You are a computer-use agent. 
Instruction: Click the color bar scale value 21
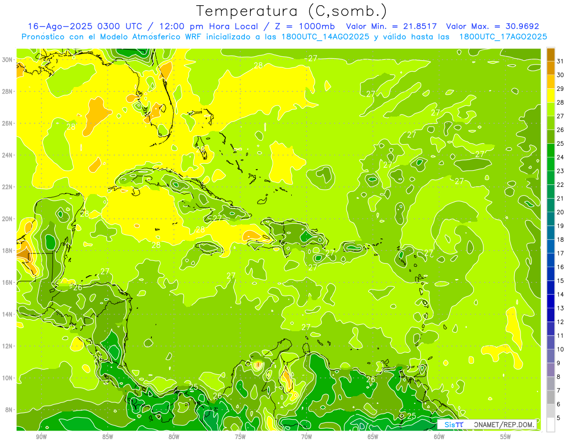pos(561,198)
